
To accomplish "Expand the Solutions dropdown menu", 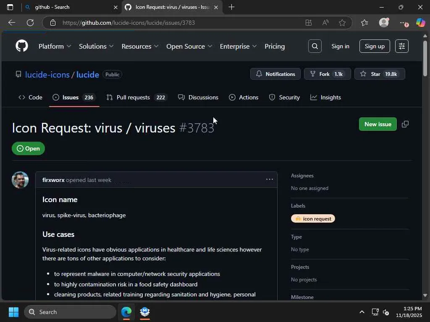I will 96,46.
